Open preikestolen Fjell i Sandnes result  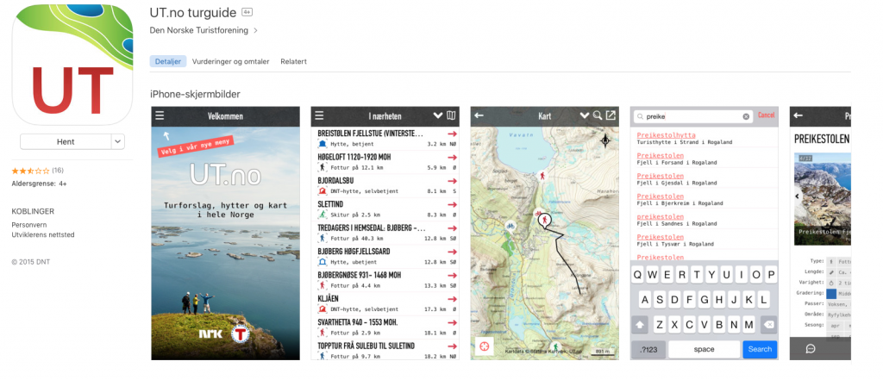coord(704,220)
